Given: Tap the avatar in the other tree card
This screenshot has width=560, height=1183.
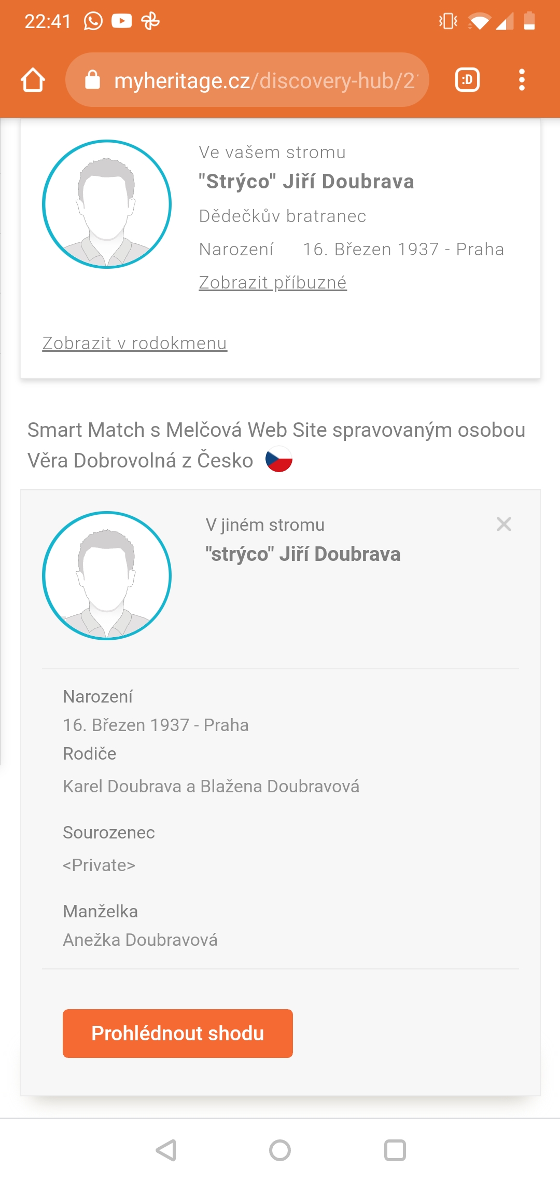Looking at the screenshot, I should click(107, 575).
